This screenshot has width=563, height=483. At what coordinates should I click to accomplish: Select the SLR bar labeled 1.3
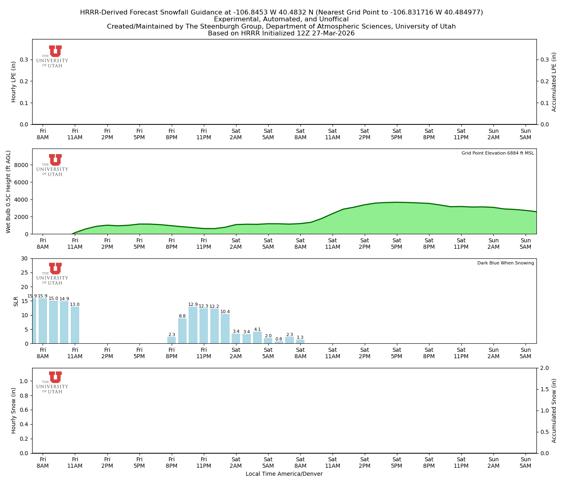pyautogui.click(x=300, y=342)
